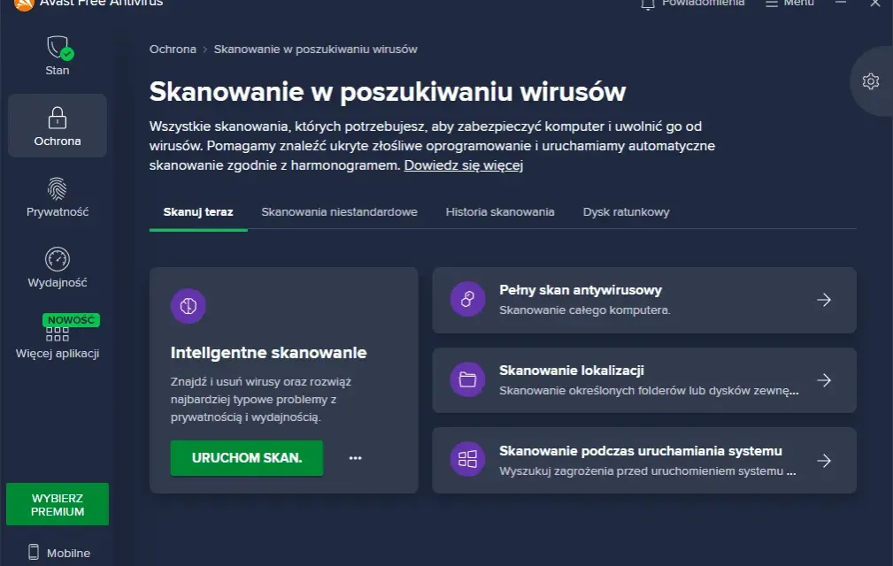Click the Pełny skan antywirusowy purple icon
Image resolution: width=893 pixels, height=566 pixels.
(467, 299)
